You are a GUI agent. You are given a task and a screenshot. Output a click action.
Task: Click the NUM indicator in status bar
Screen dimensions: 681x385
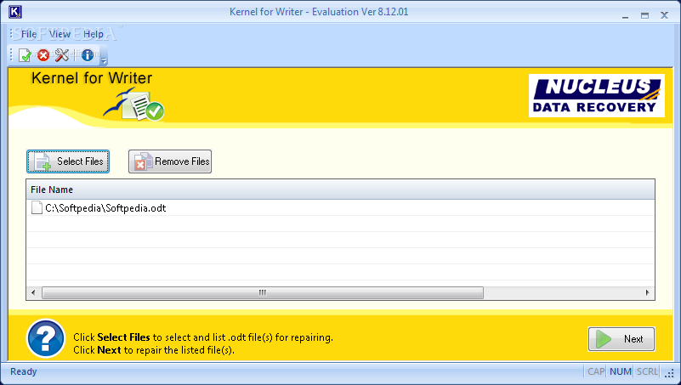point(620,371)
